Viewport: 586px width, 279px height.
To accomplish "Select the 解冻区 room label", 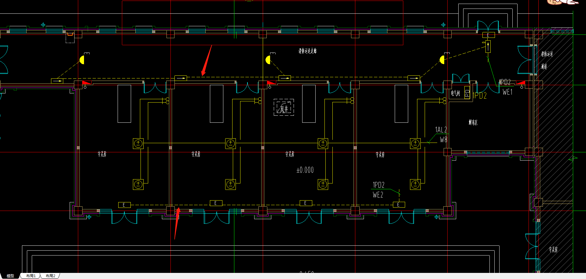I will tap(473, 122).
